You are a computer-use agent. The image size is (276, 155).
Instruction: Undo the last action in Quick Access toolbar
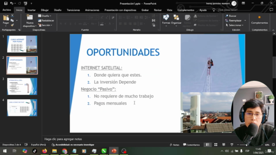[12, 3]
